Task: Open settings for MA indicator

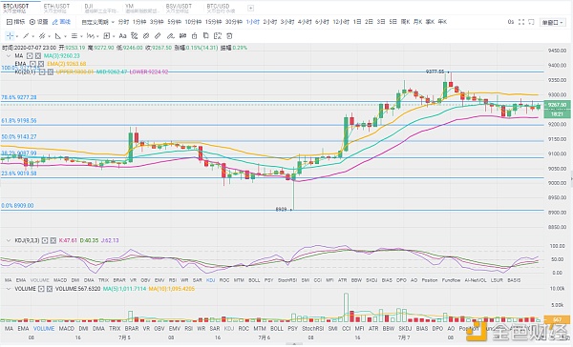Action: click(x=30, y=56)
